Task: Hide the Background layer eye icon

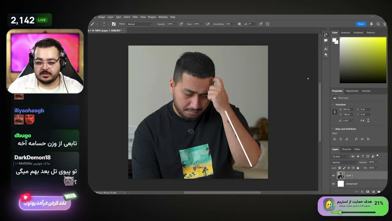Action: click(x=334, y=184)
